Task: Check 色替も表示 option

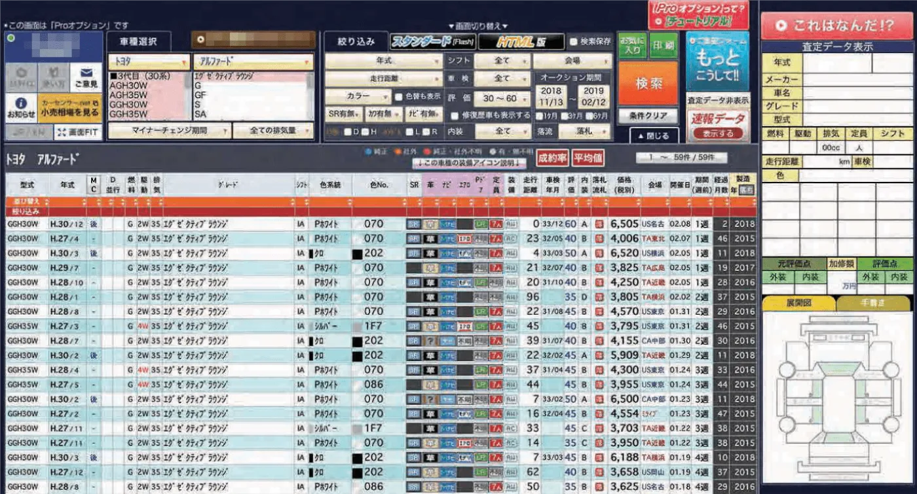Action: [400, 96]
